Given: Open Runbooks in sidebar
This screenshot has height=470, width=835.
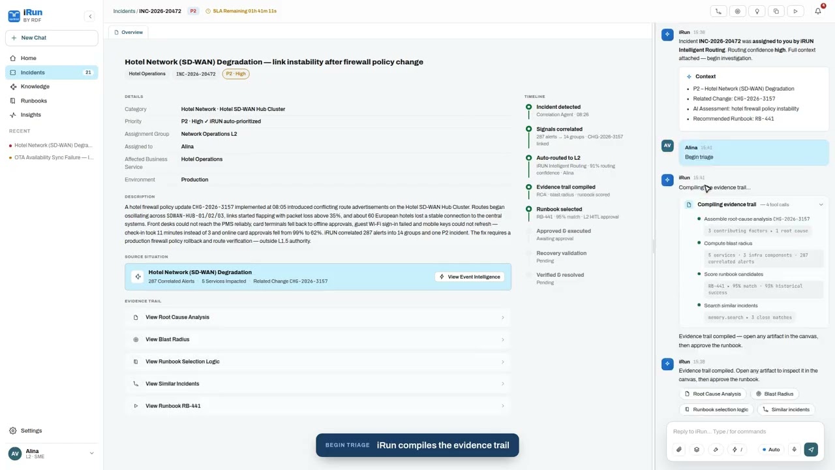Looking at the screenshot, I should pyautogui.click(x=52, y=101).
